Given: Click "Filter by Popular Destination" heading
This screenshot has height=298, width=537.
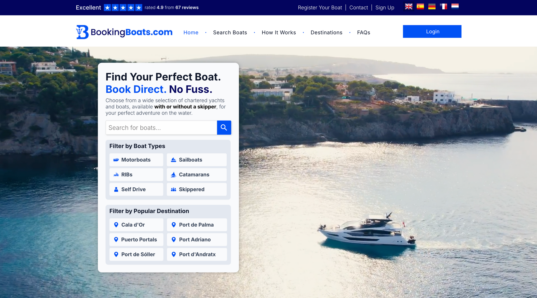Looking at the screenshot, I should [x=149, y=211].
